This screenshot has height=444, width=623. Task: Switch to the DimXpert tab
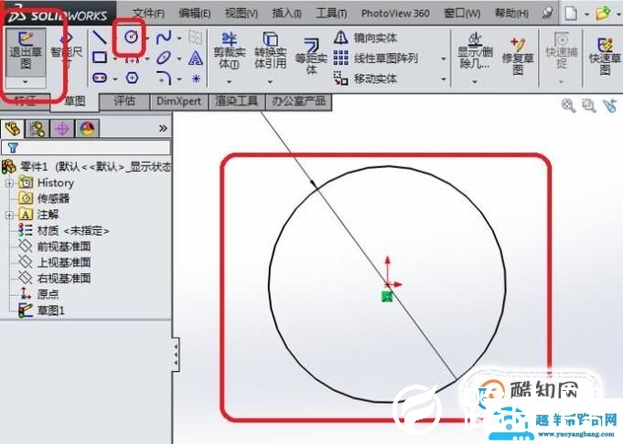pos(178,101)
